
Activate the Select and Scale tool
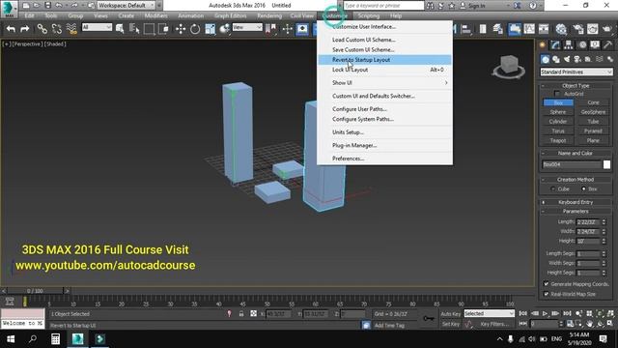[x=211, y=29]
